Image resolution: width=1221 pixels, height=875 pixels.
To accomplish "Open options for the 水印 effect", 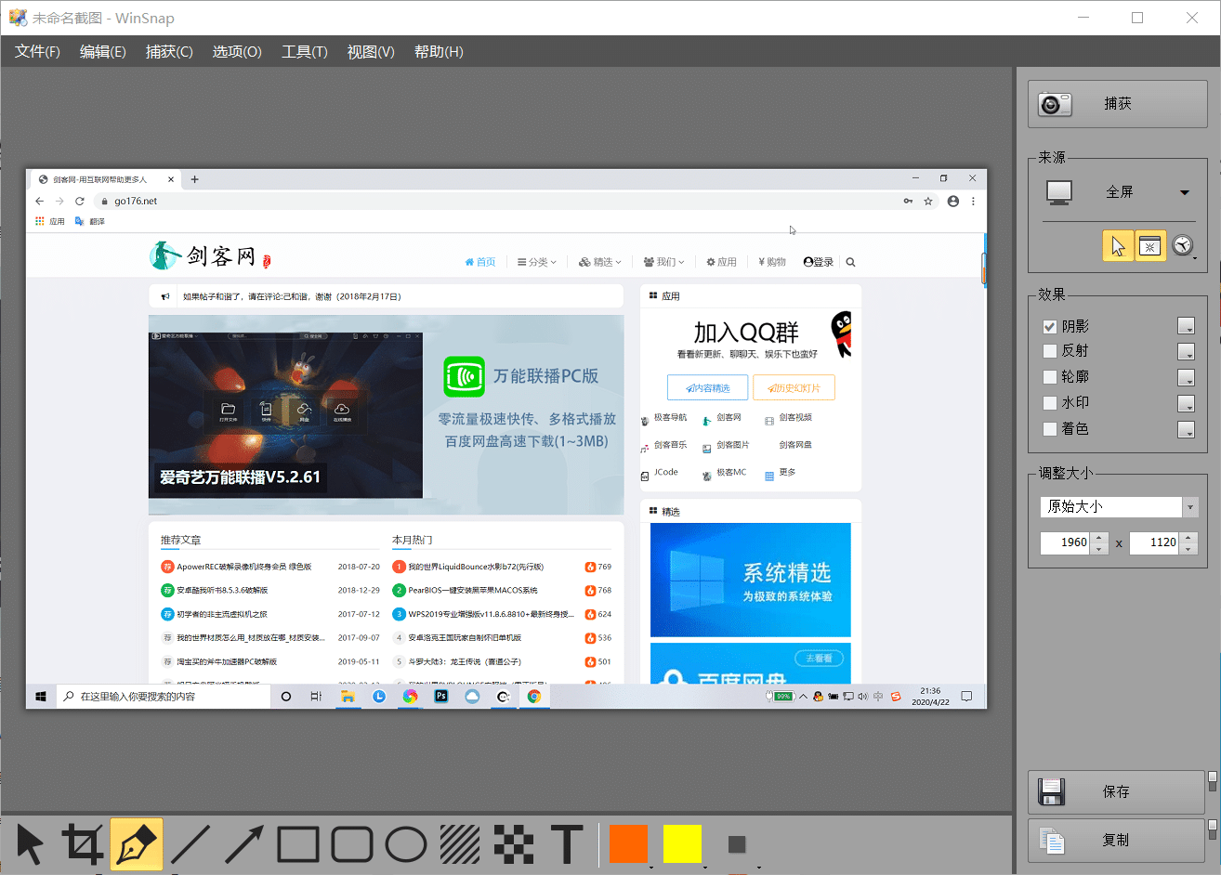I will [1186, 403].
